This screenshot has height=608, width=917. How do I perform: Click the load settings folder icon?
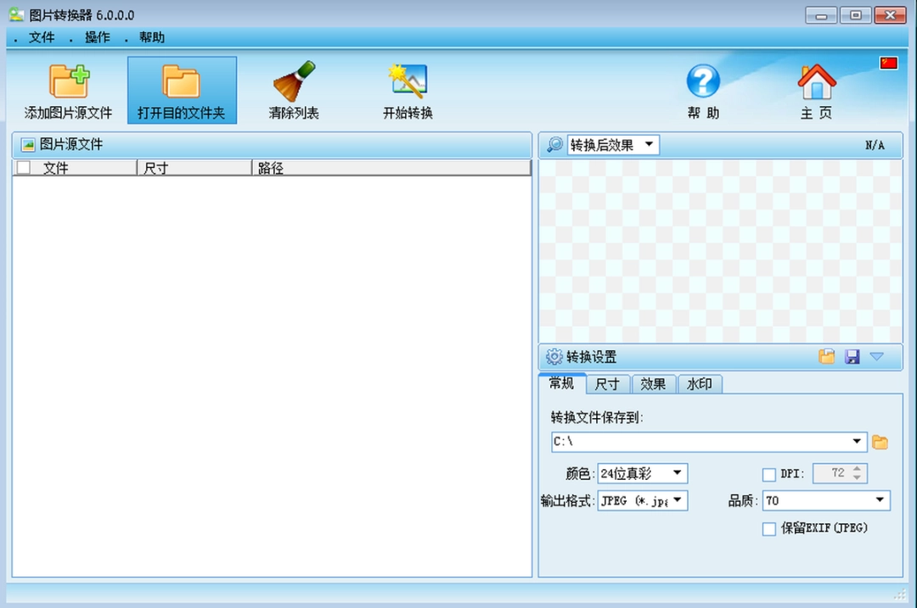[827, 357]
